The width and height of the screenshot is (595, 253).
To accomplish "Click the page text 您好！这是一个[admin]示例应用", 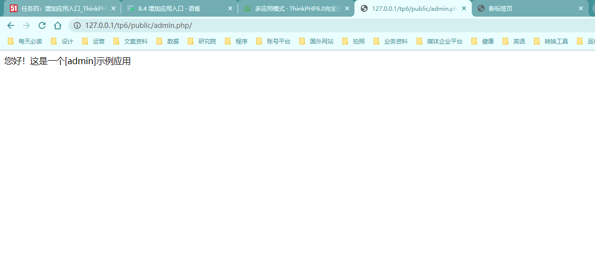I will [67, 61].
